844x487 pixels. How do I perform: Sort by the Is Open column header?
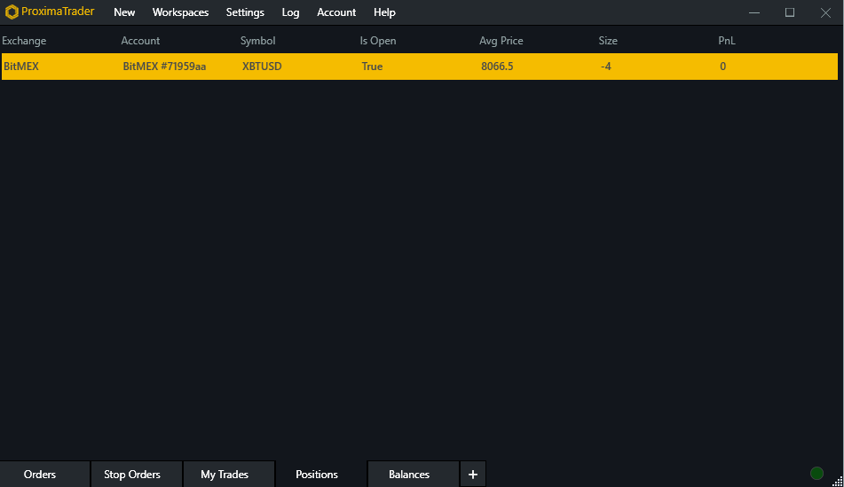coord(378,41)
